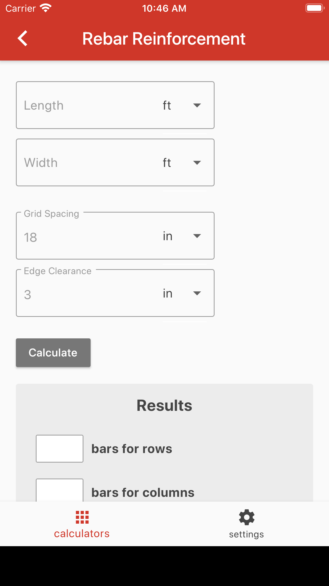The width and height of the screenshot is (329, 586).
Task: Click the Calculate button
Action: [x=53, y=353]
